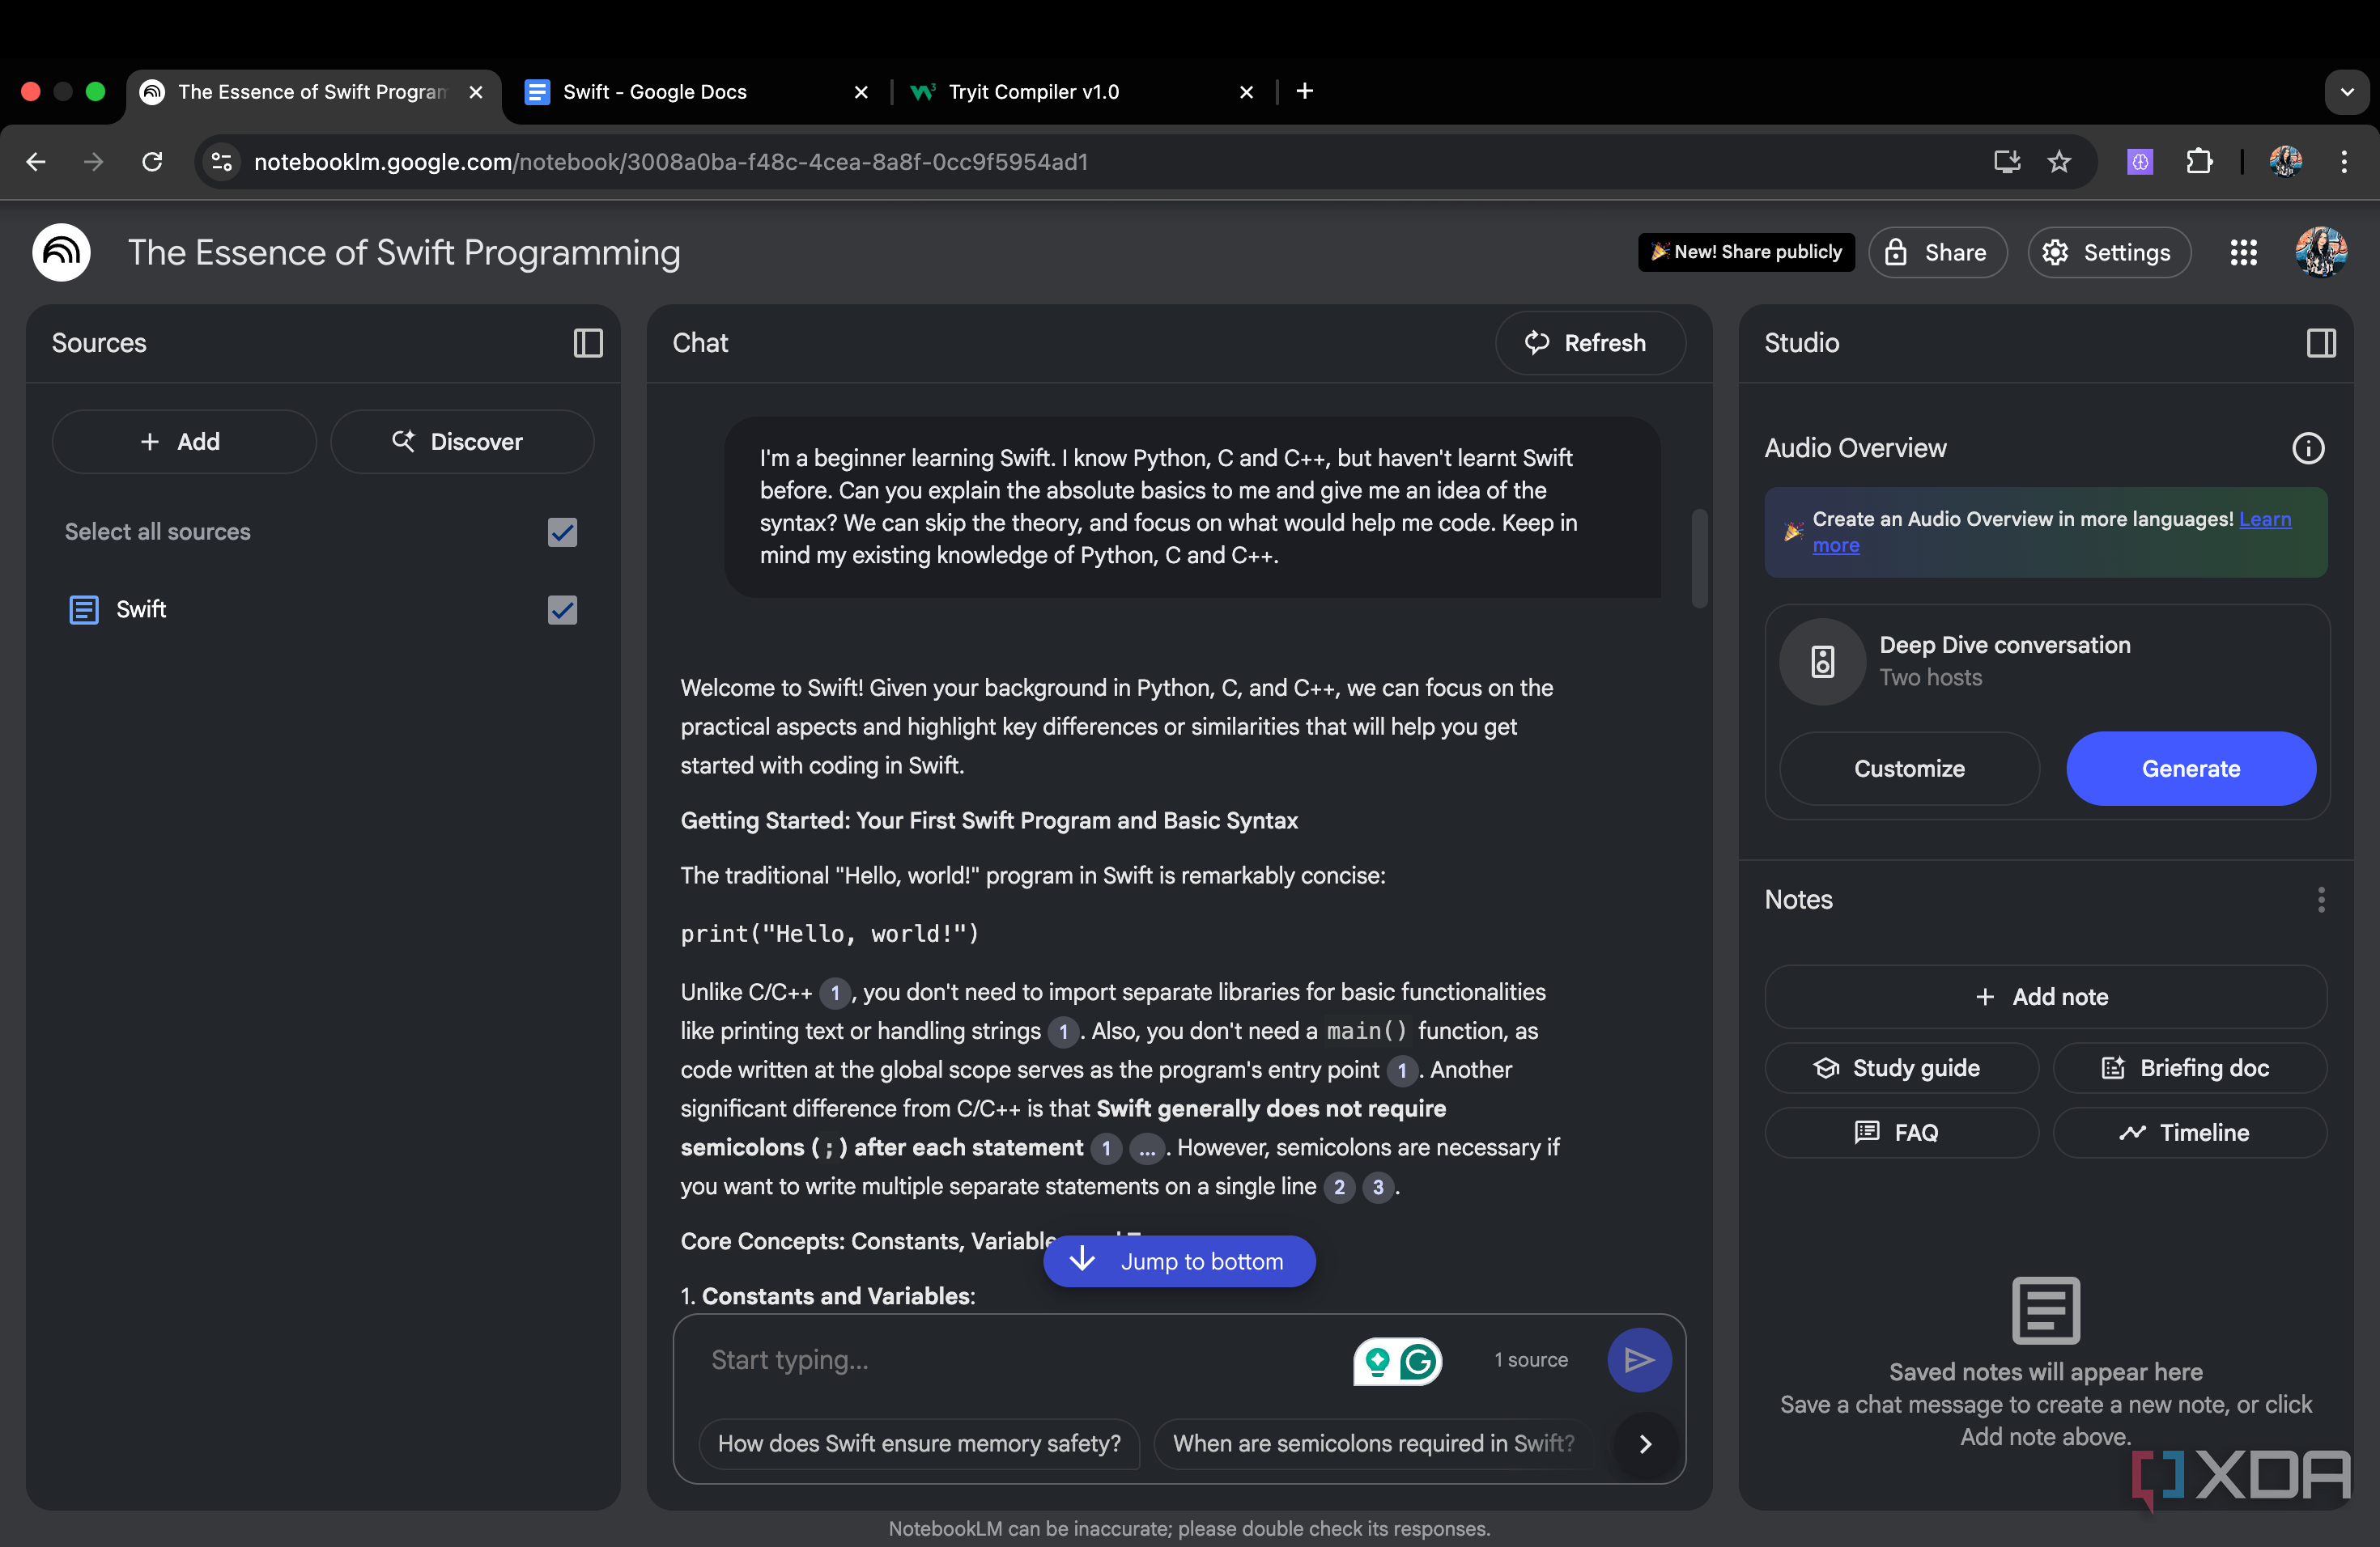Click the Generate audio button
Screen dimensions: 2380x1547
[2190, 769]
